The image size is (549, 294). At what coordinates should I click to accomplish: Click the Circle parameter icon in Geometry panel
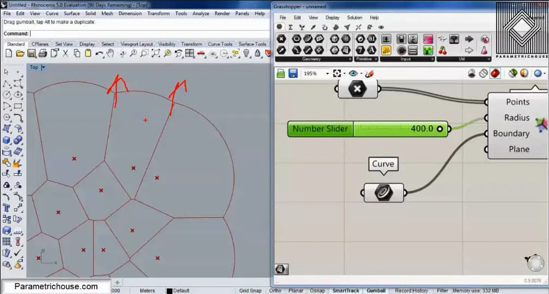(296, 39)
